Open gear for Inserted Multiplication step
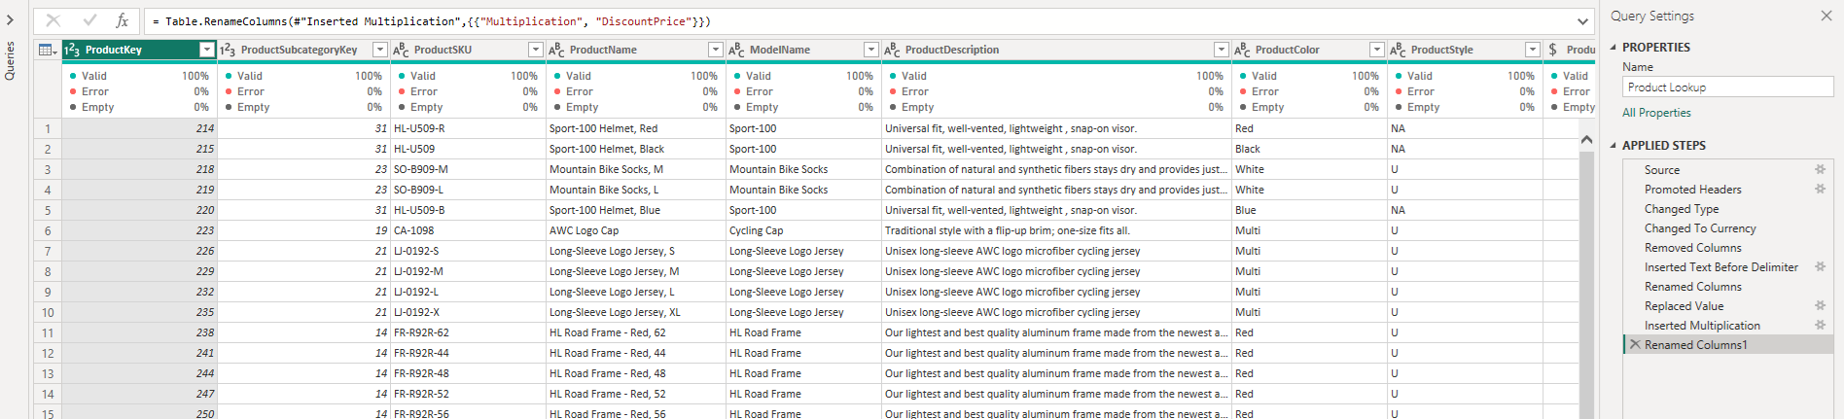Screen dimensions: 1844x419 pos(1820,326)
